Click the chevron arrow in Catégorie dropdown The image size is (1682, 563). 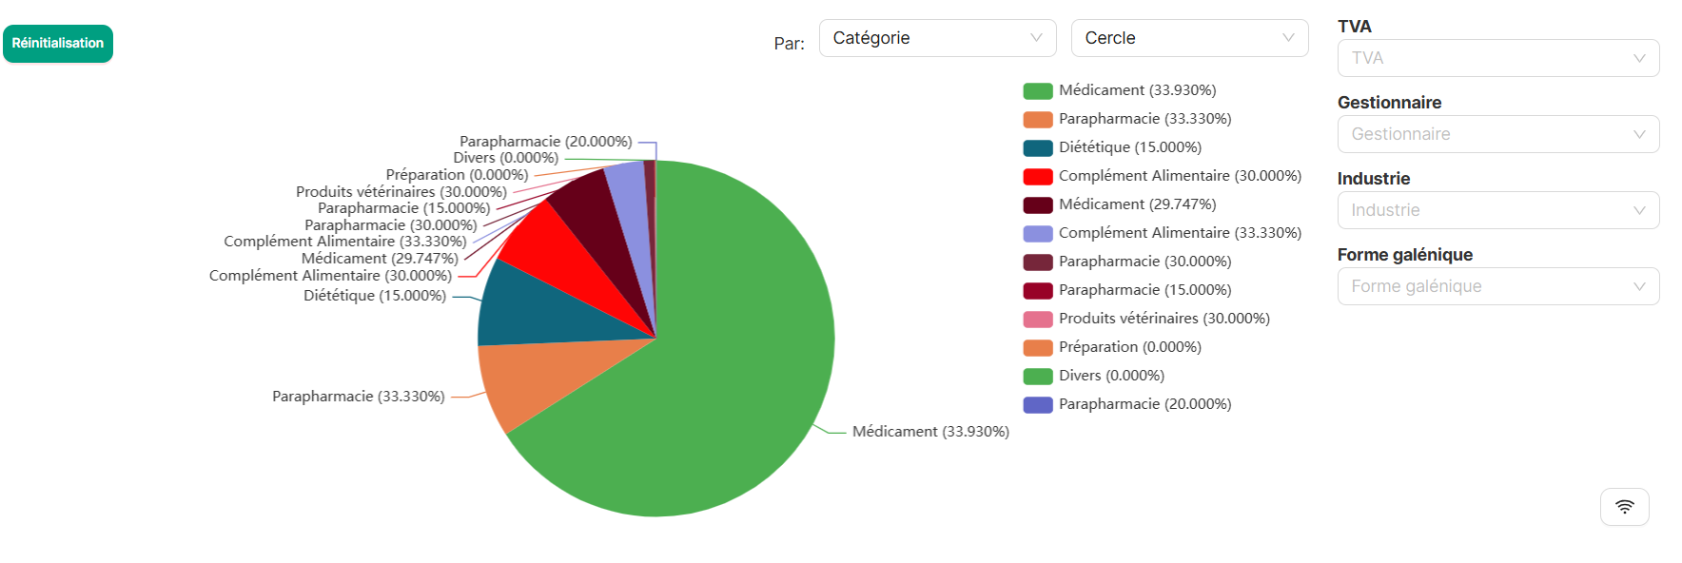pyautogui.click(x=1036, y=38)
